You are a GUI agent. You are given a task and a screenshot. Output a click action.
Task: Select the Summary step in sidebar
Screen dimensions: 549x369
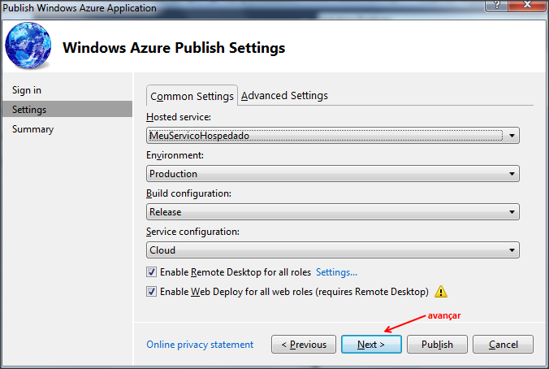click(33, 129)
